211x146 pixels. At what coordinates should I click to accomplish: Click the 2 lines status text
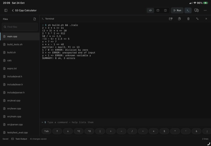click(x=205, y=139)
